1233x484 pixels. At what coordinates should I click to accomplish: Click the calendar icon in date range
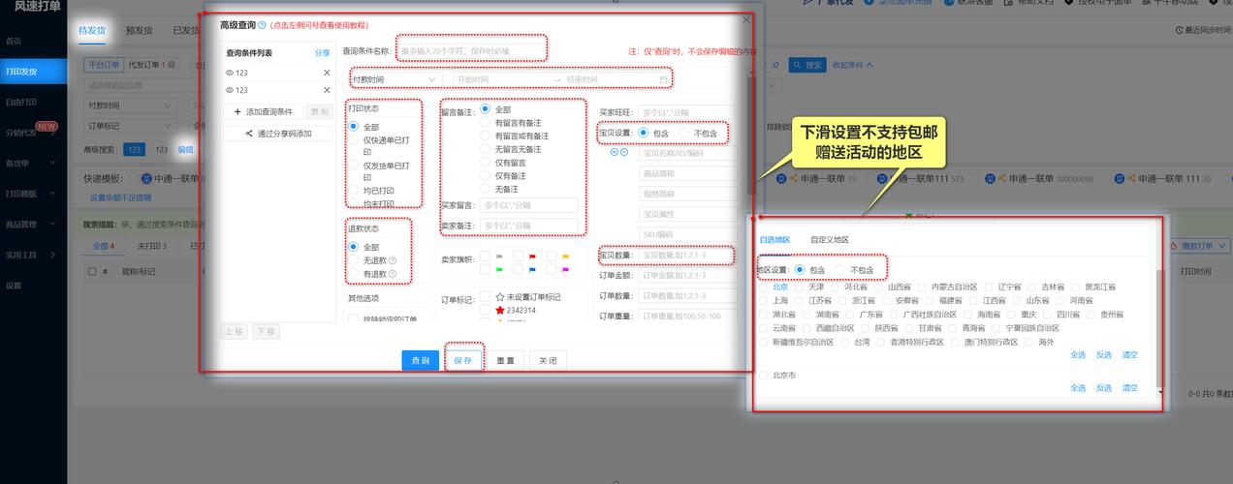click(x=663, y=79)
